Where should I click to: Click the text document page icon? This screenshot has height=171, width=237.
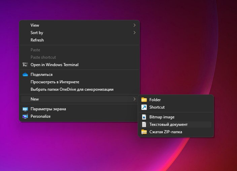pyautogui.click(x=144, y=124)
